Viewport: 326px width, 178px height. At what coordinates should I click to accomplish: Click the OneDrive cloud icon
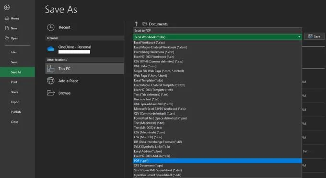pyautogui.click(x=51, y=49)
